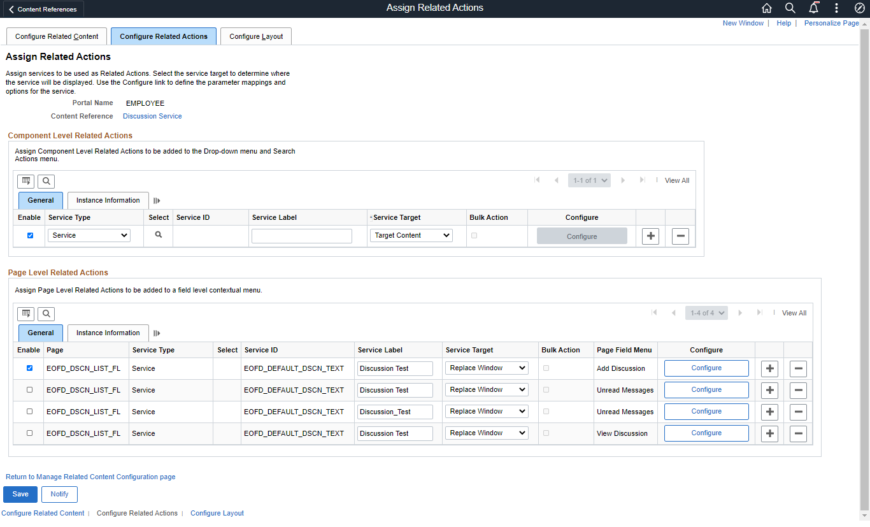This screenshot has height=527, width=870.
Task: Click Service ID lookup magnifier in Component row
Action: pos(159,235)
